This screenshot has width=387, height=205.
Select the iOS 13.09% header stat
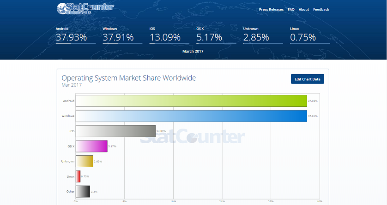coord(169,35)
